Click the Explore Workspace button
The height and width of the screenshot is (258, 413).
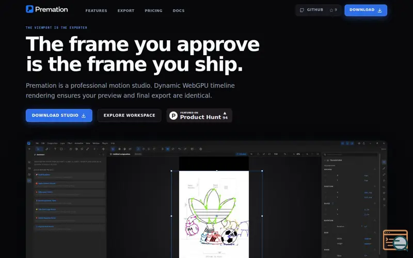click(130, 115)
